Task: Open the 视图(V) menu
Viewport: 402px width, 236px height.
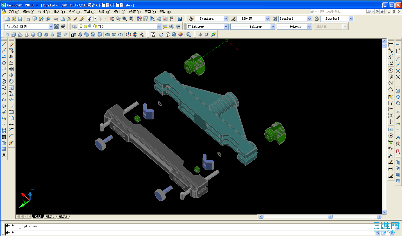Action: tap(44, 12)
